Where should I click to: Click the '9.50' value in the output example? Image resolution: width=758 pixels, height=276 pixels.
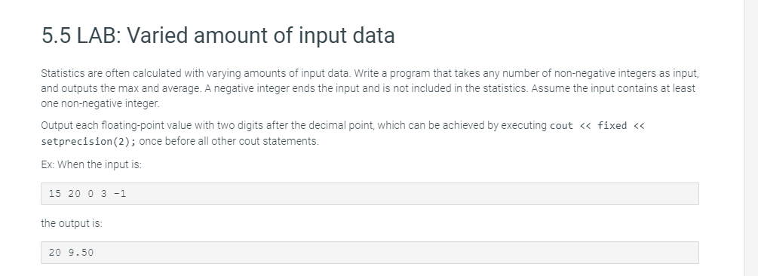point(81,253)
